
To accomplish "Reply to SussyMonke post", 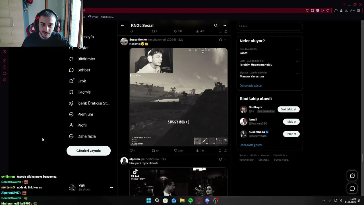I will point(132,151).
